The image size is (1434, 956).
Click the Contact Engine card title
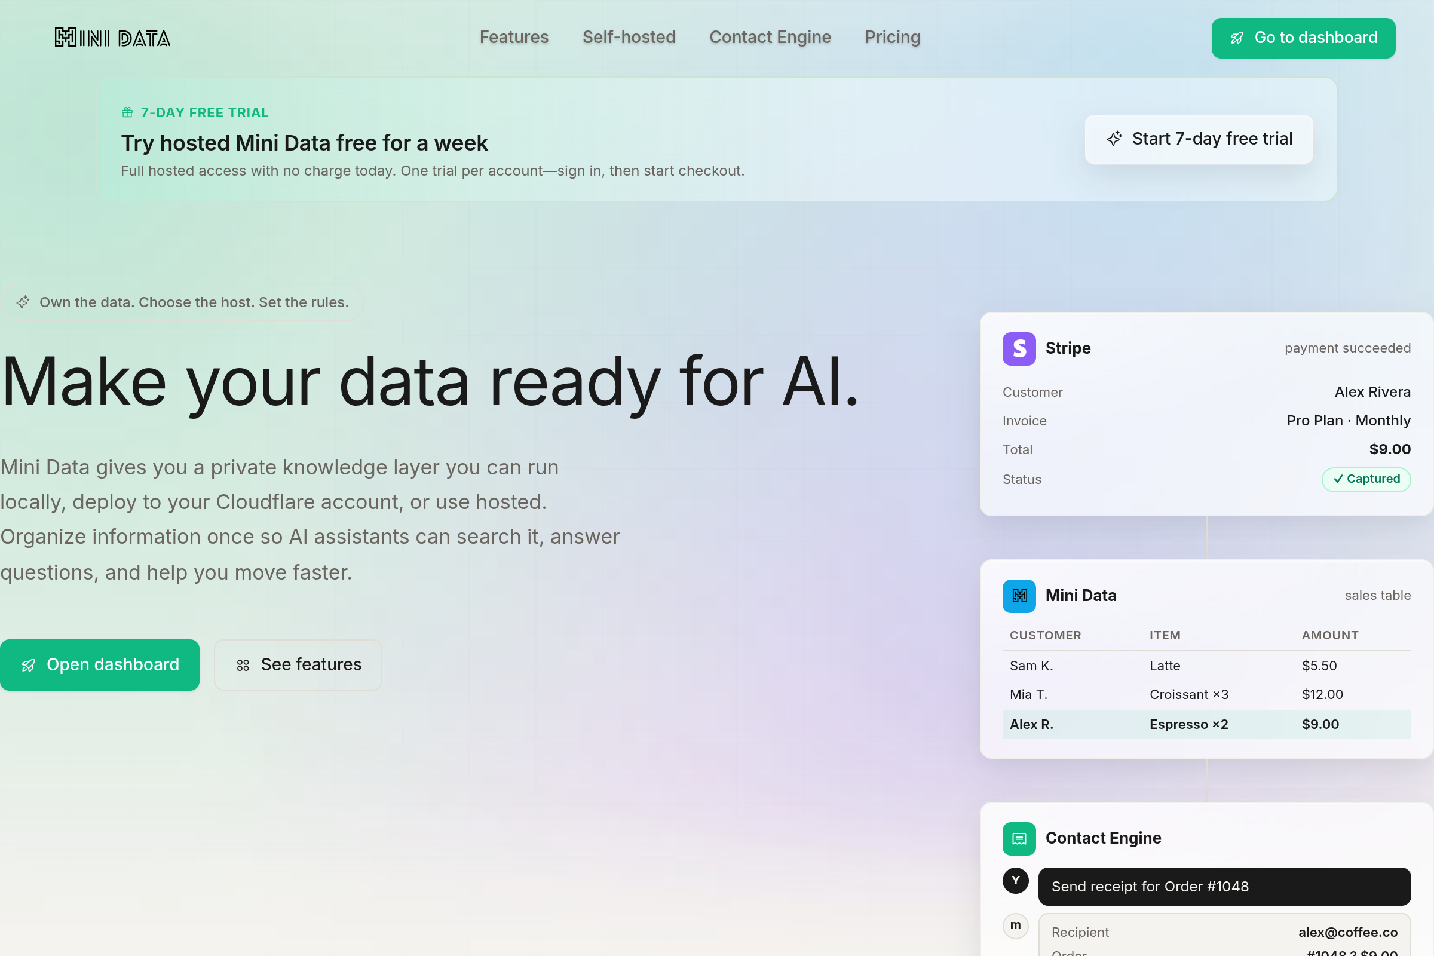coord(1103,838)
